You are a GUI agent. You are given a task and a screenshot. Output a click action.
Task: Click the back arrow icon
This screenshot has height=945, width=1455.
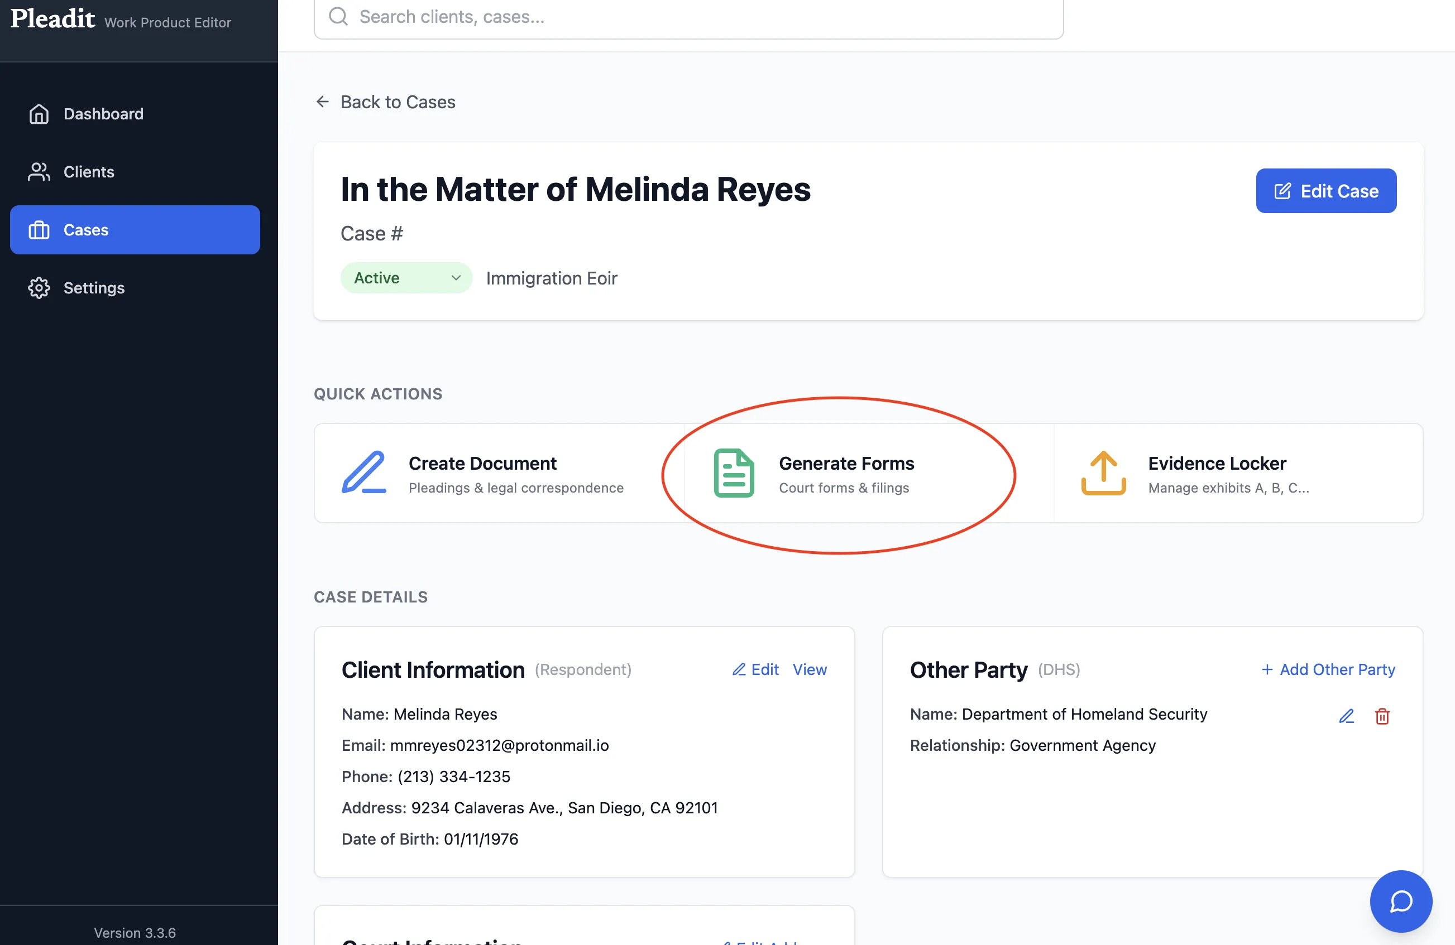point(322,102)
